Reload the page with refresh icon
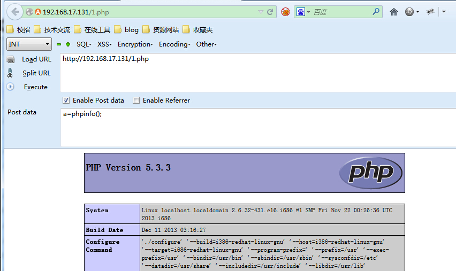Image resolution: width=456 pixels, height=271 pixels. click(x=270, y=12)
